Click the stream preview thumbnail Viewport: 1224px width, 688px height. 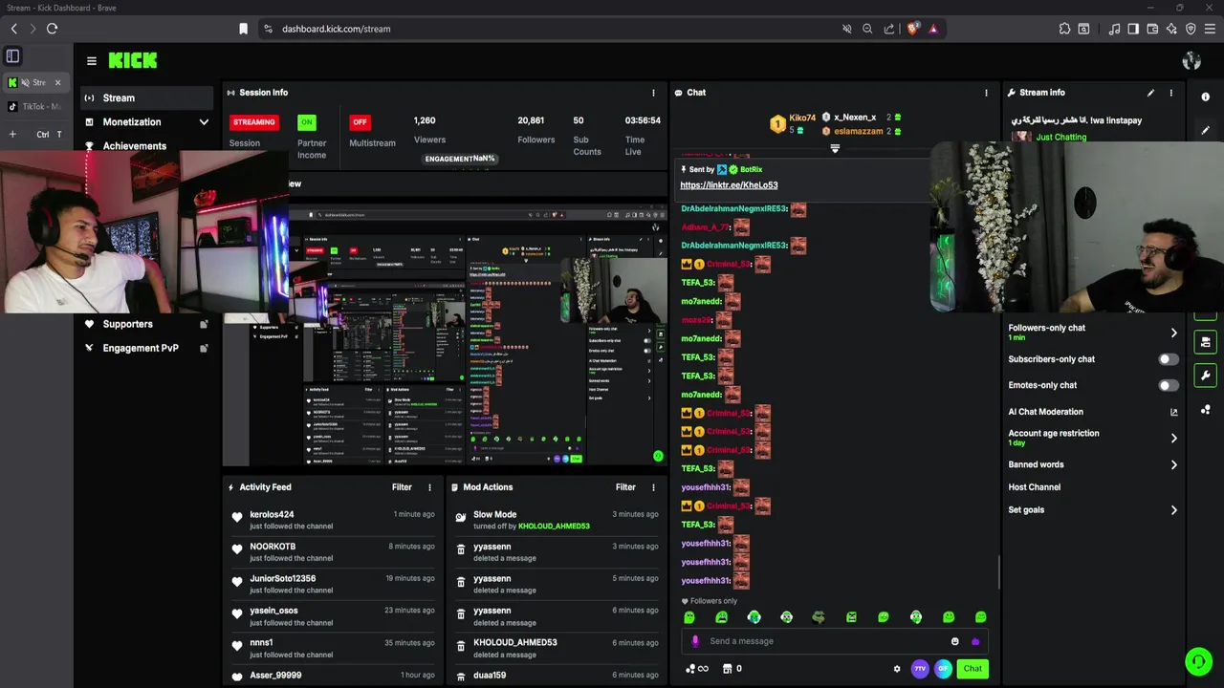[x=445, y=334]
